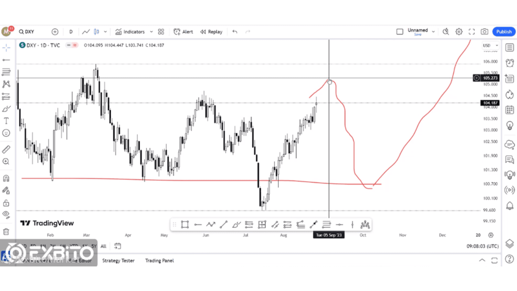517x291 pixels.
Task: Open the layout templates grid icon
Action: pos(161,32)
